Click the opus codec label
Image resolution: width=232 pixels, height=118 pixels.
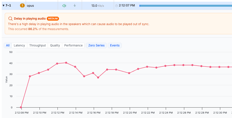click(x=30, y=5)
